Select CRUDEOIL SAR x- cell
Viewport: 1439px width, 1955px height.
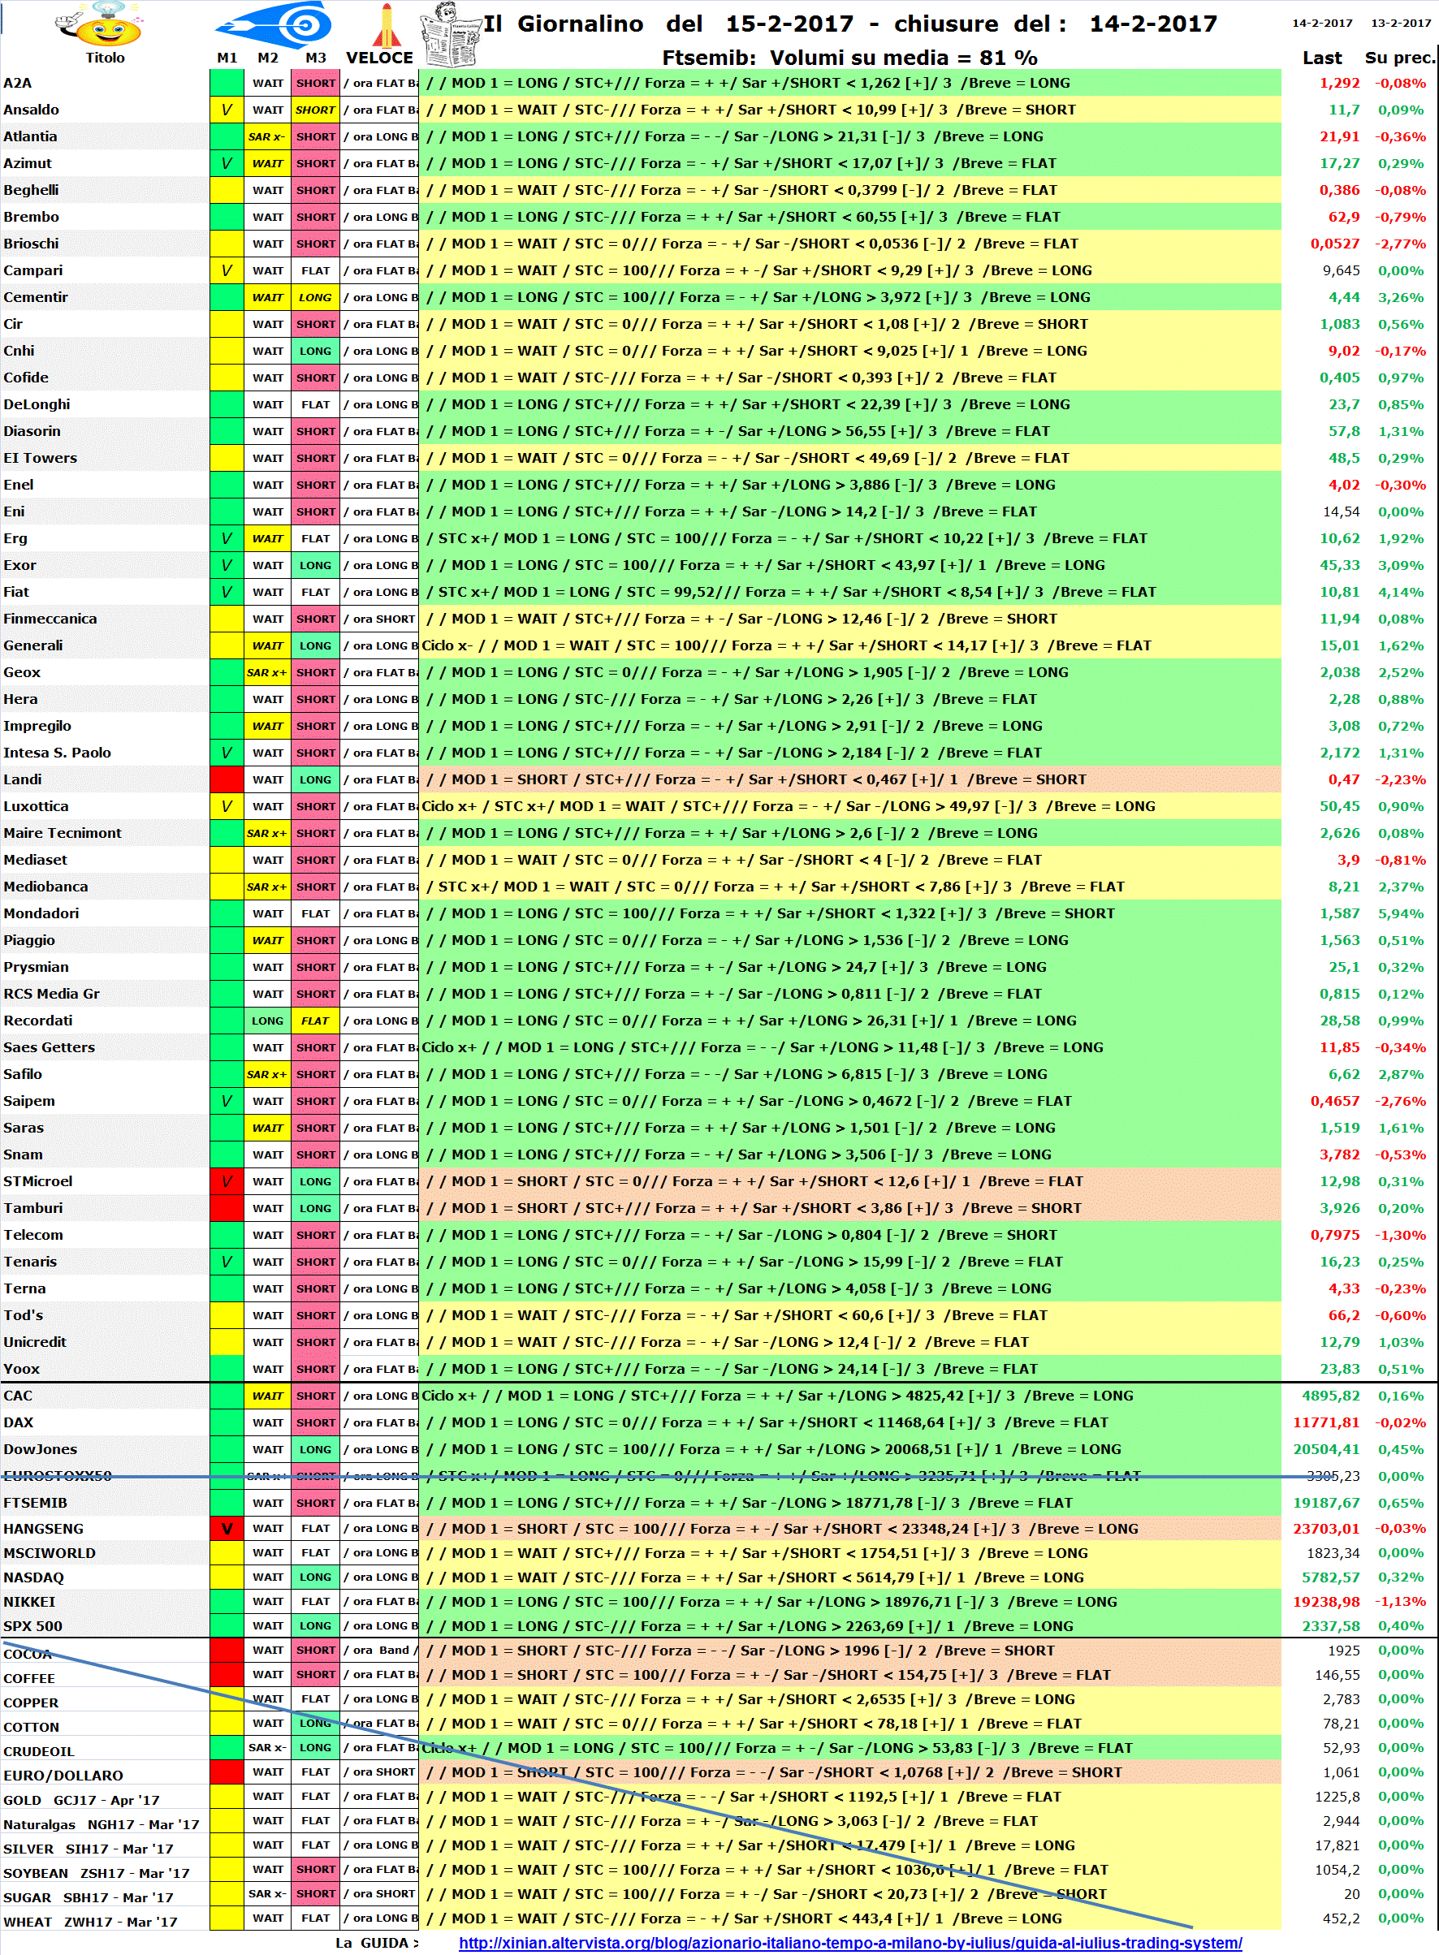(x=267, y=1748)
